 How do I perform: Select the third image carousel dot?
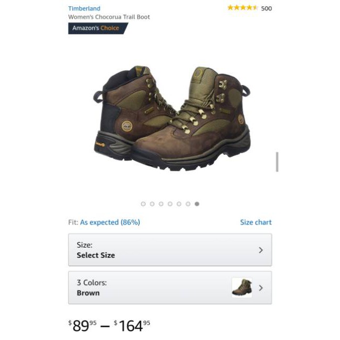(x=161, y=204)
